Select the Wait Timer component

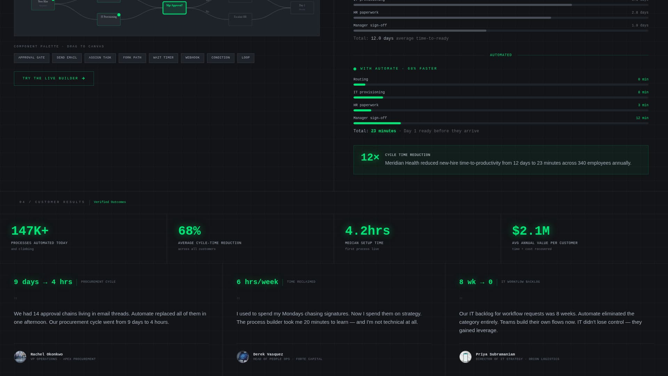tap(163, 58)
